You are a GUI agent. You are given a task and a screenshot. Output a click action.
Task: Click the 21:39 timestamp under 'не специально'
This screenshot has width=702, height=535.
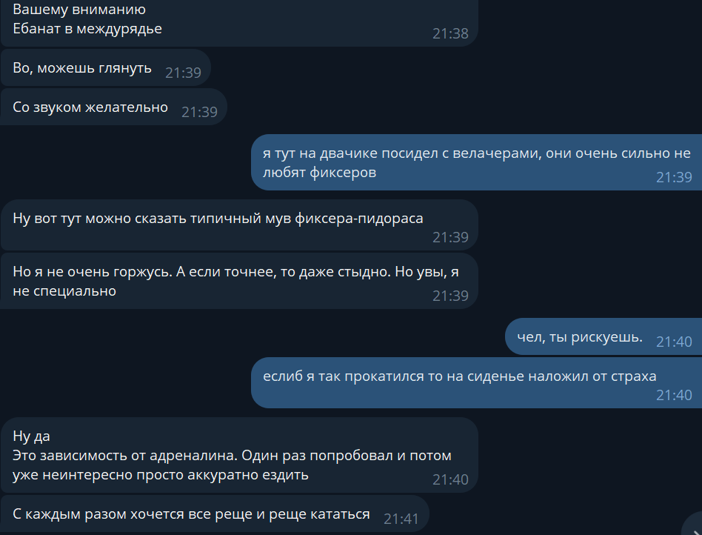coord(450,296)
